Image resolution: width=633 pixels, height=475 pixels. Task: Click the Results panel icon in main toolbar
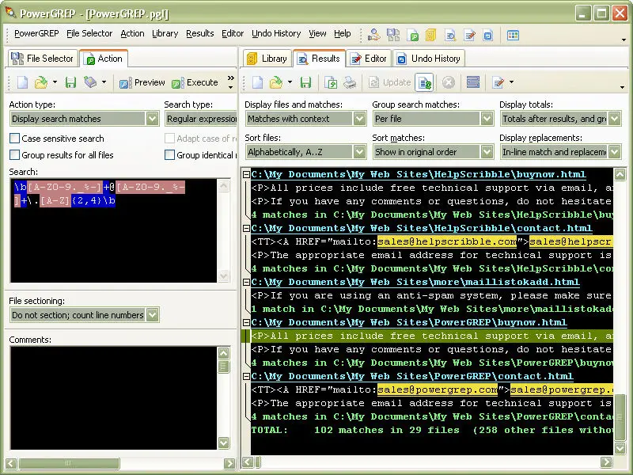450,36
